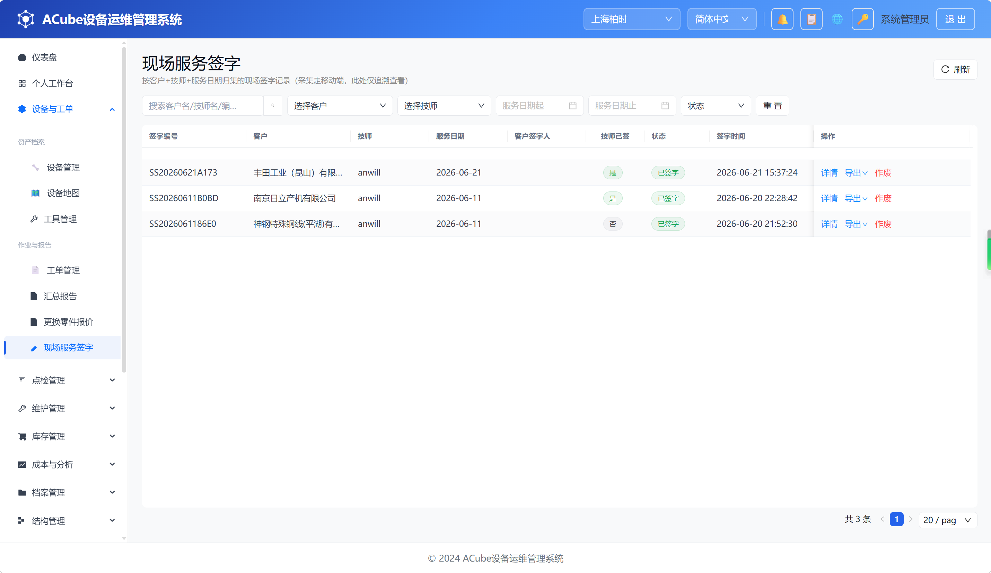Viewport: 991px width, 573px height.
Task: Click the key icon button
Action: pos(862,19)
